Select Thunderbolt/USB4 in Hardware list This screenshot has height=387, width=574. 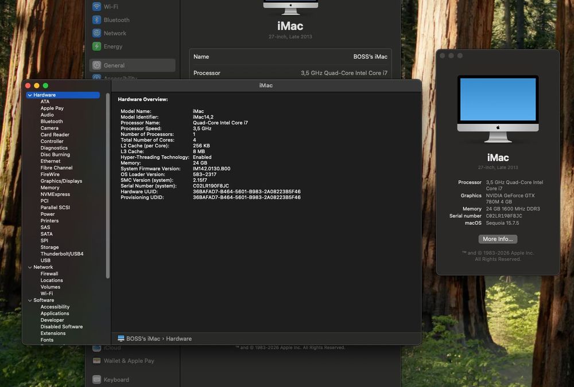(62, 254)
